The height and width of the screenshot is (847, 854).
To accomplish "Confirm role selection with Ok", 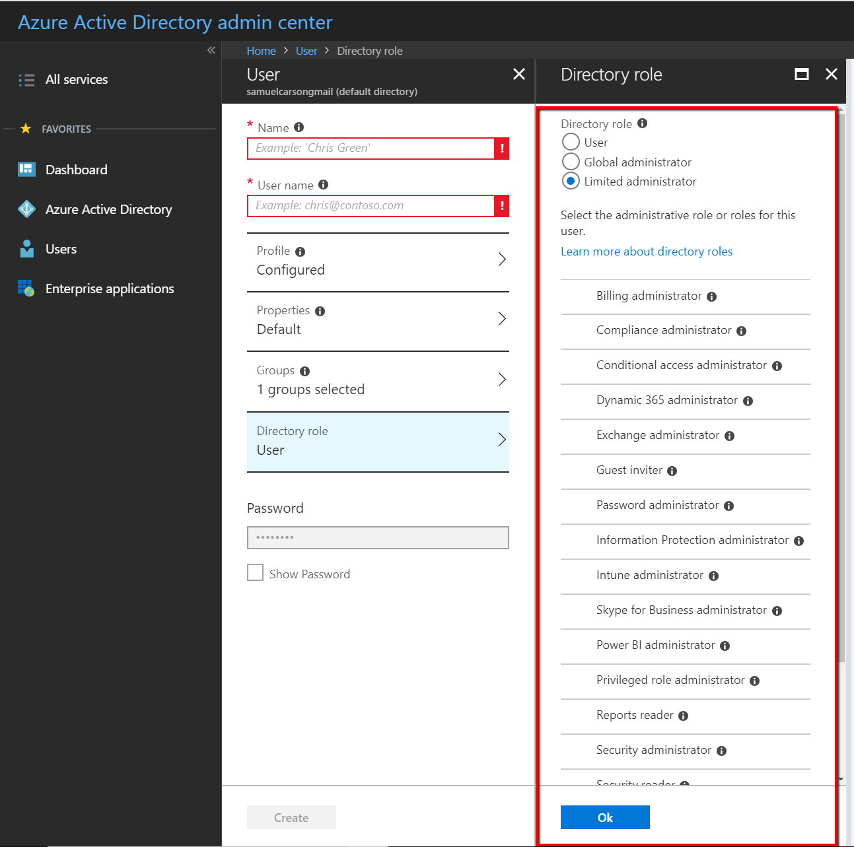I will pos(604,817).
